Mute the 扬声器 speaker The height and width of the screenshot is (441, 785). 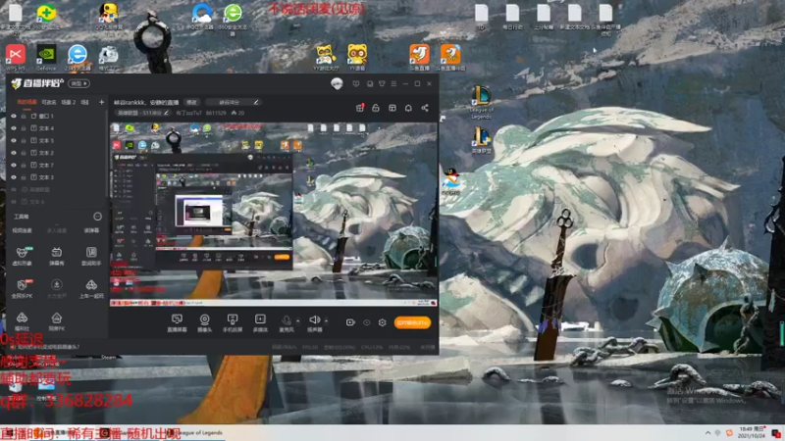pos(314,323)
